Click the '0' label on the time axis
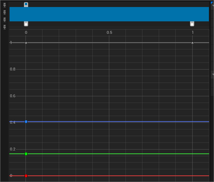This screenshot has width=214, height=182. click(x=26, y=33)
